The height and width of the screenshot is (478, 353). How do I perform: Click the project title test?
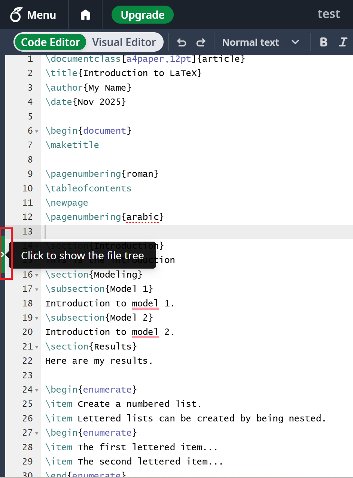click(329, 14)
